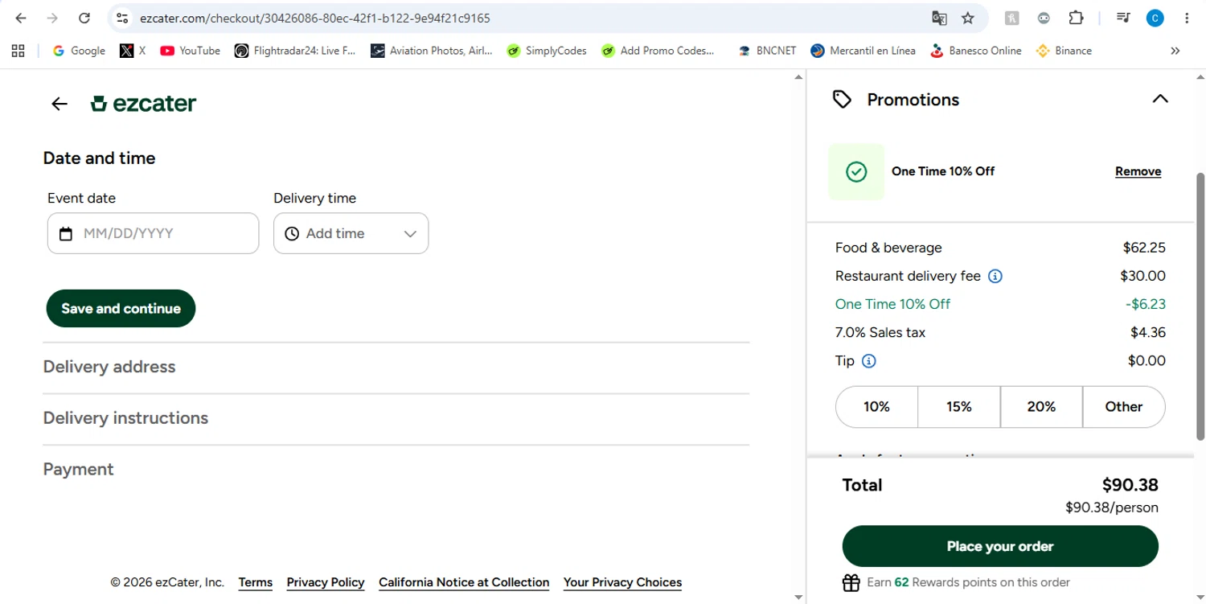Select the 20% tip option

1041,407
